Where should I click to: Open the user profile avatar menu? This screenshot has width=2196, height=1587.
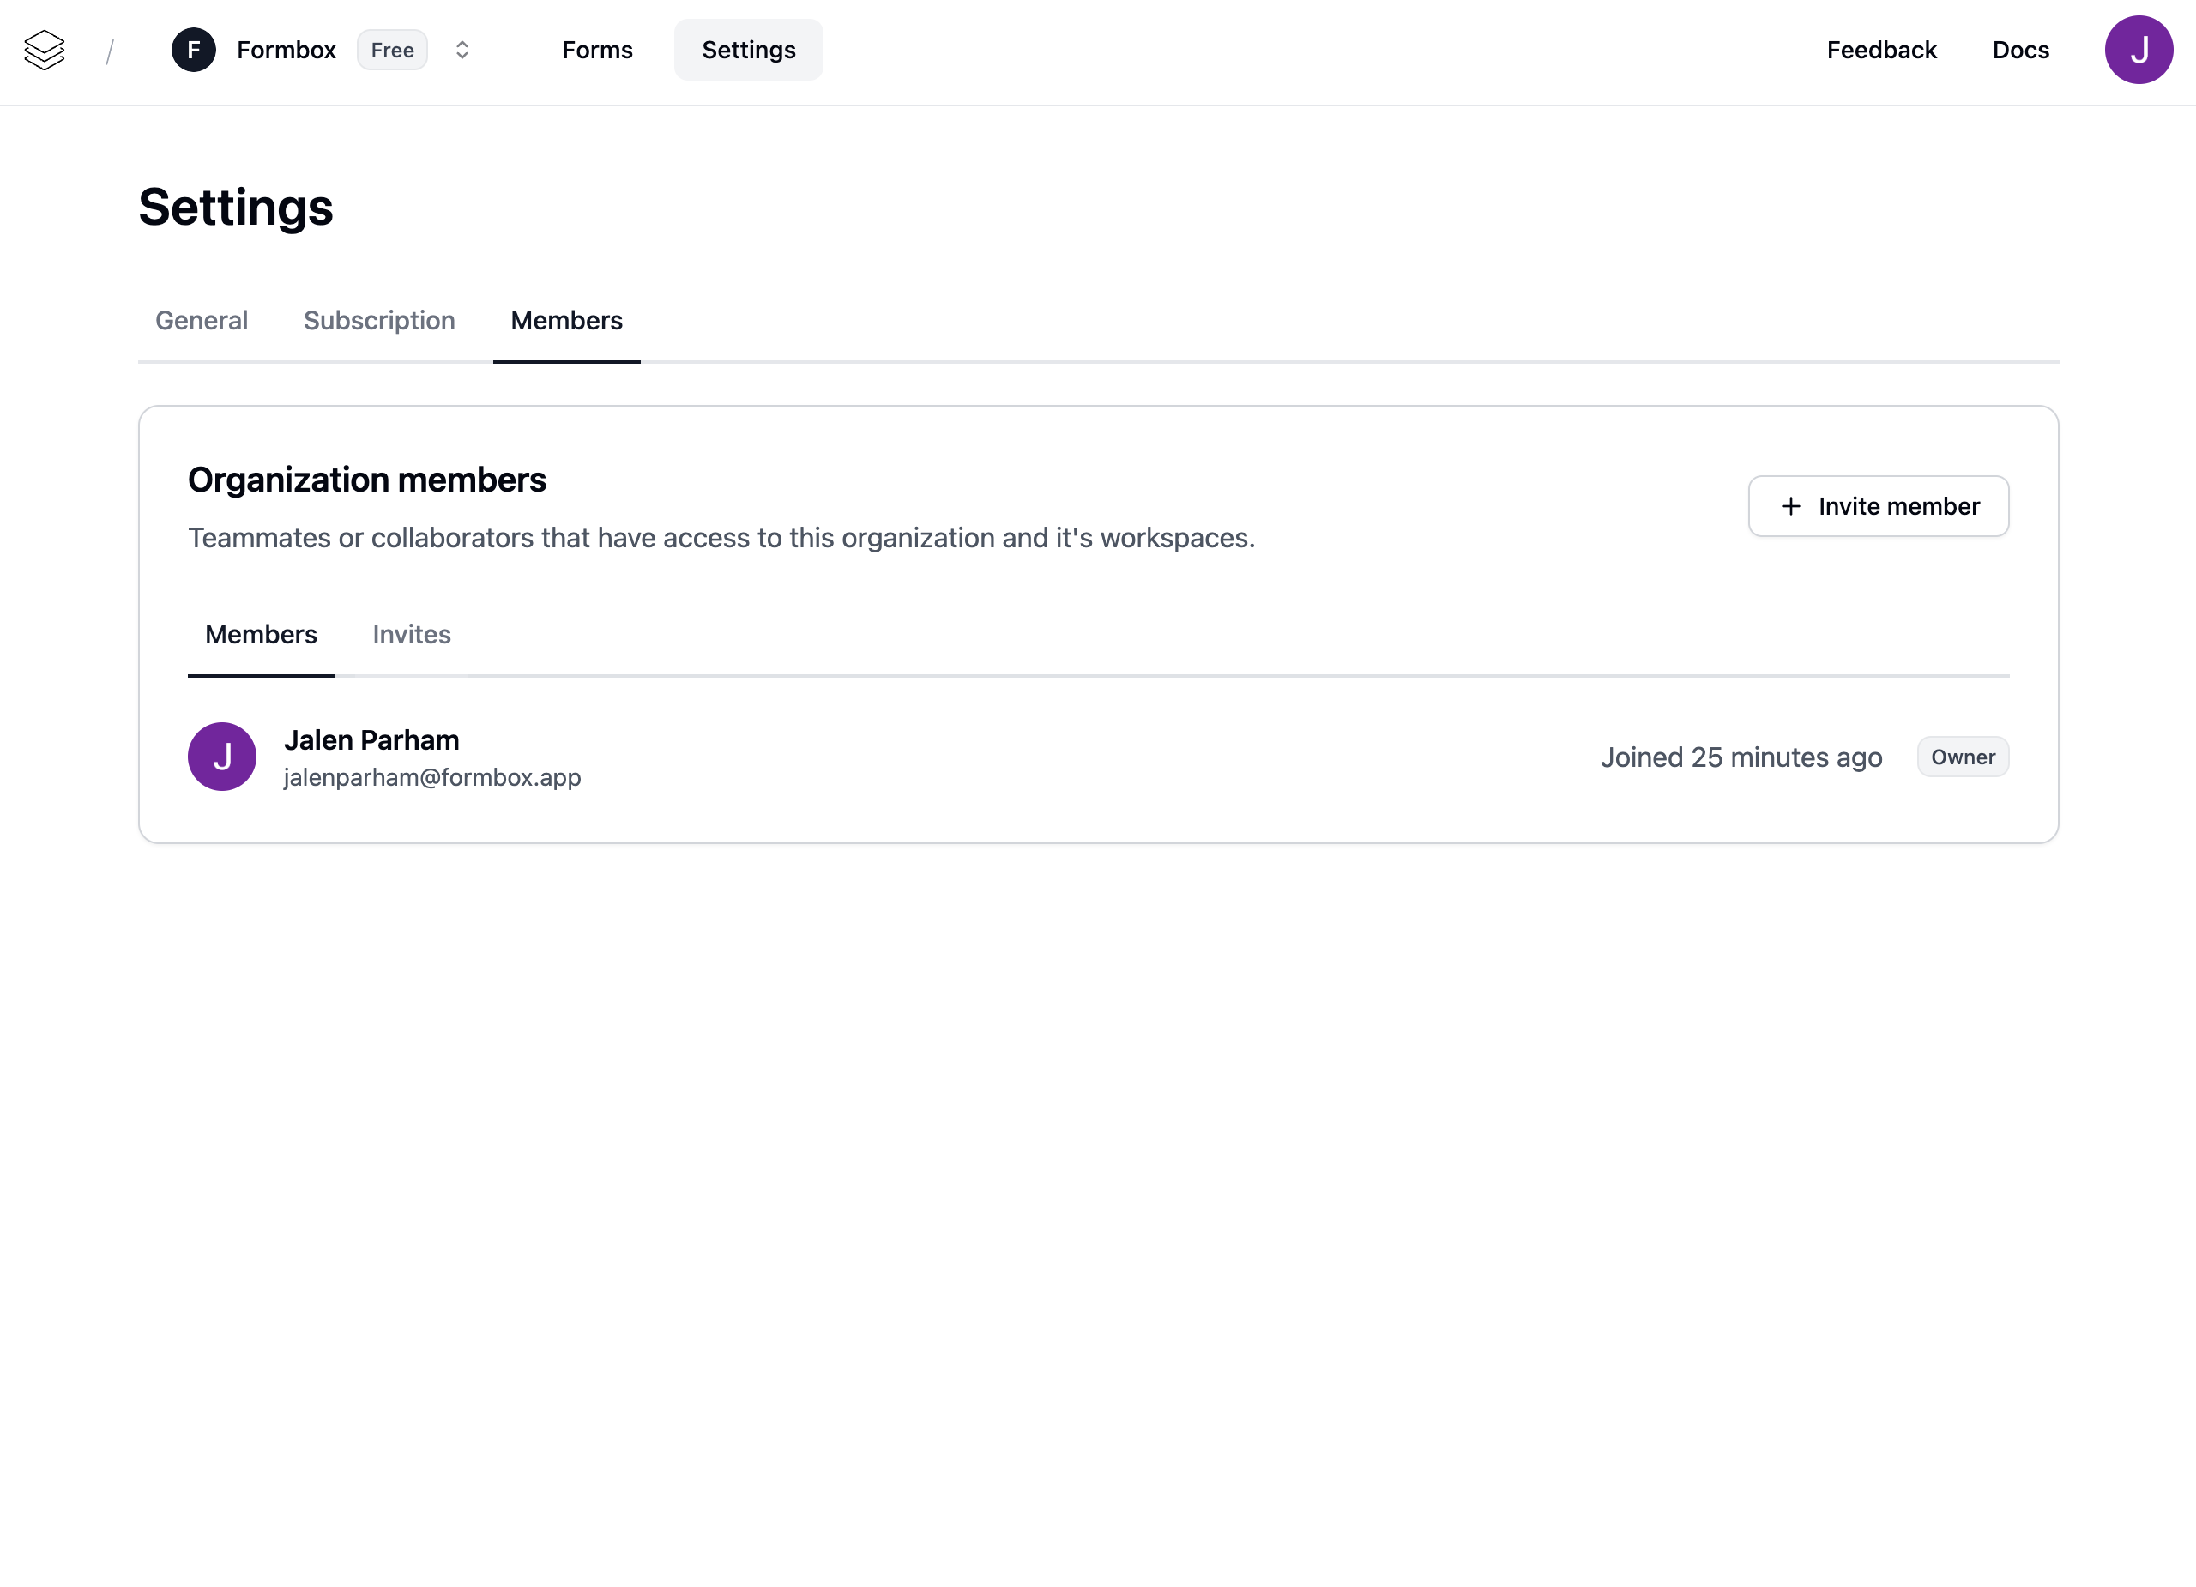pos(2138,51)
